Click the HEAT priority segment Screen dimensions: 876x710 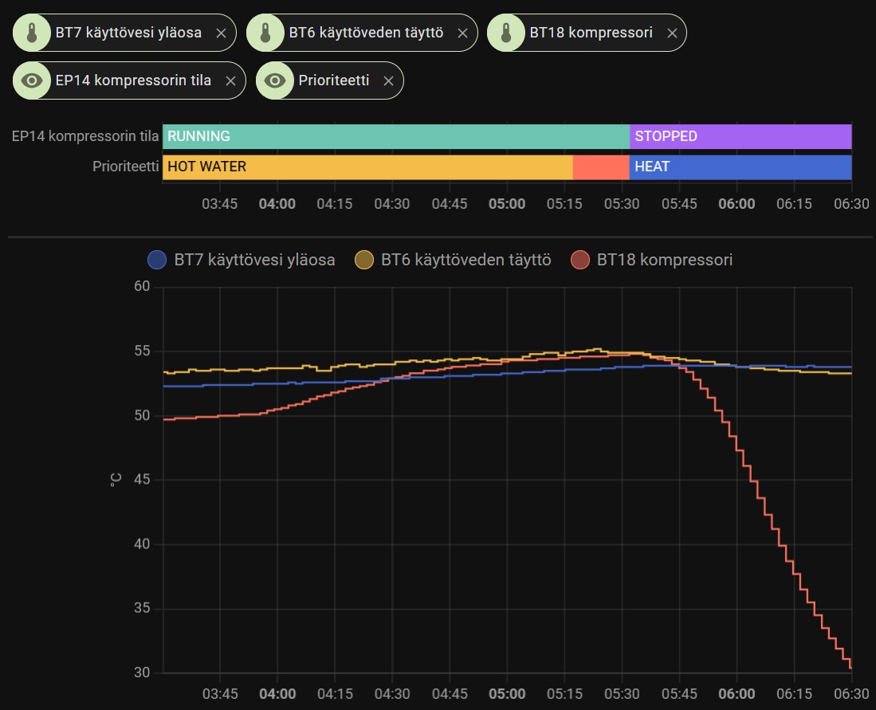point(740,167)
